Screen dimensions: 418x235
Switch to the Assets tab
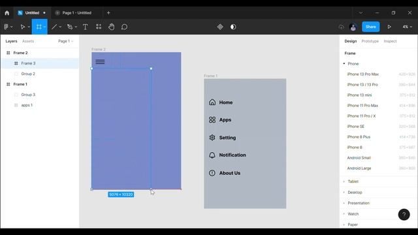(x=28, y=41)
